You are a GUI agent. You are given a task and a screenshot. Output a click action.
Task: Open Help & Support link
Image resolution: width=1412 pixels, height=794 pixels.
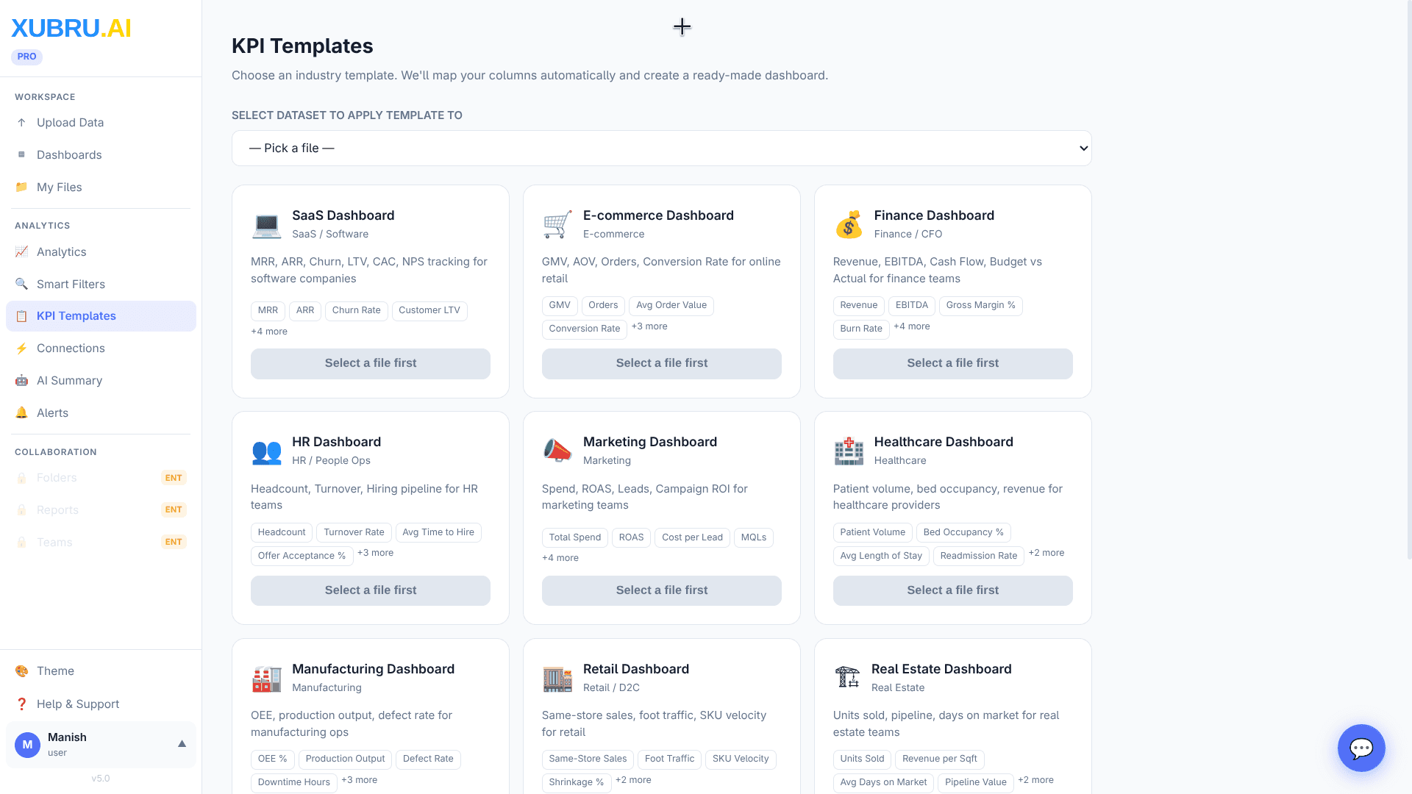pos(101,704)
